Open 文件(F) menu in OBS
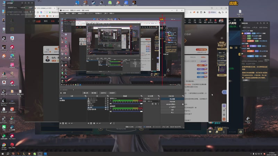Screen dimensions: 278x156 click(x=62, y=14)
